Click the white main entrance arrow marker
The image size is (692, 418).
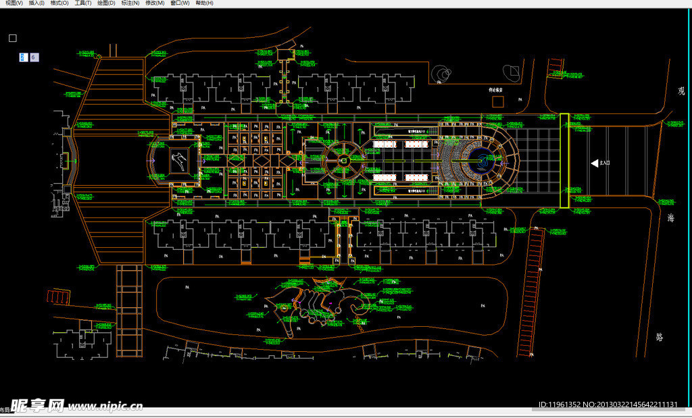tap(595, 163)
